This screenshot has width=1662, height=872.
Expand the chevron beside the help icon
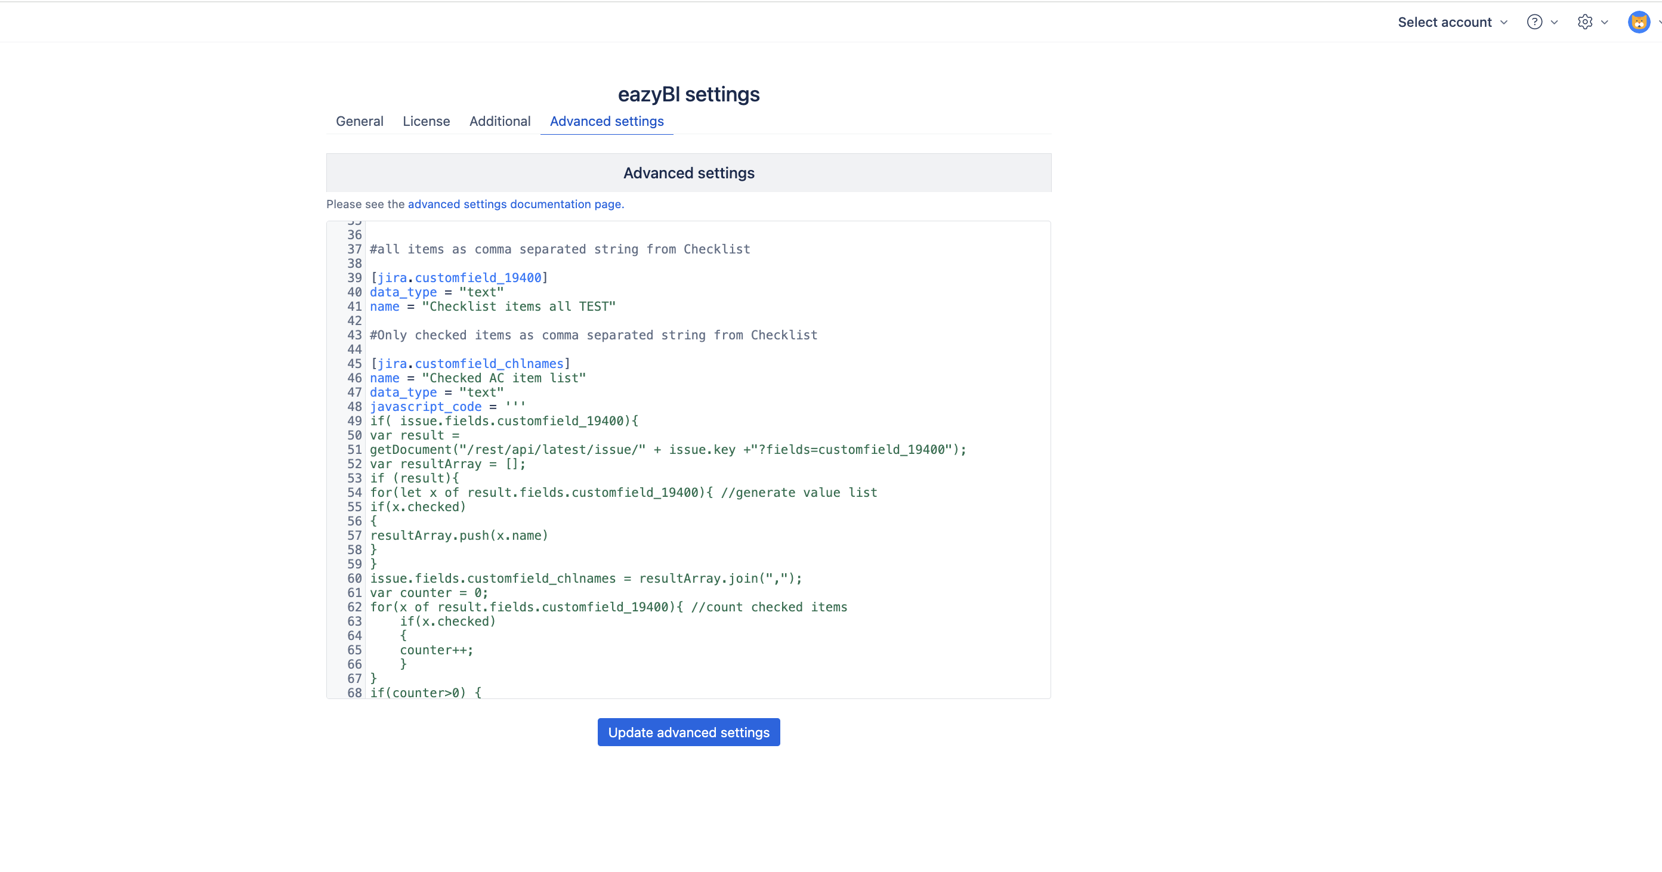tap(1554, 22)
